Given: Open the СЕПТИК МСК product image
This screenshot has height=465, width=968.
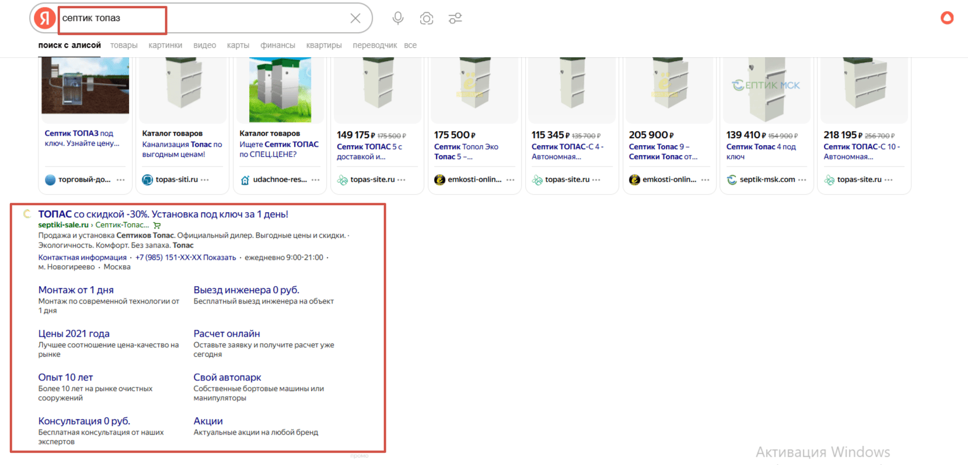Looking at the screenshot, I should pyautogui.click(x=767, y=90).
